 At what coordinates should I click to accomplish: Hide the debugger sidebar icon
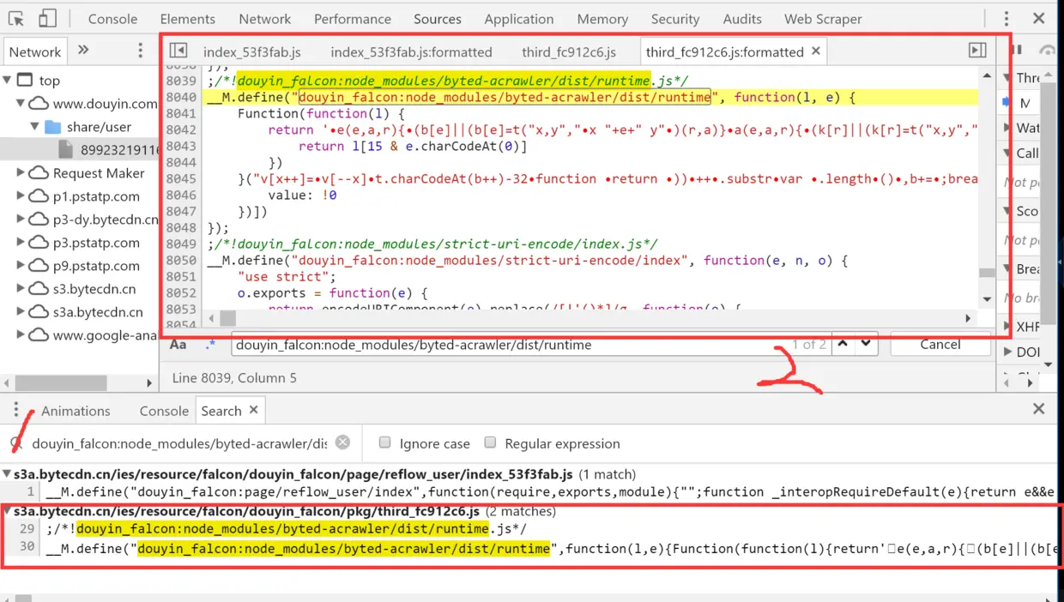(x=977, y=51)
